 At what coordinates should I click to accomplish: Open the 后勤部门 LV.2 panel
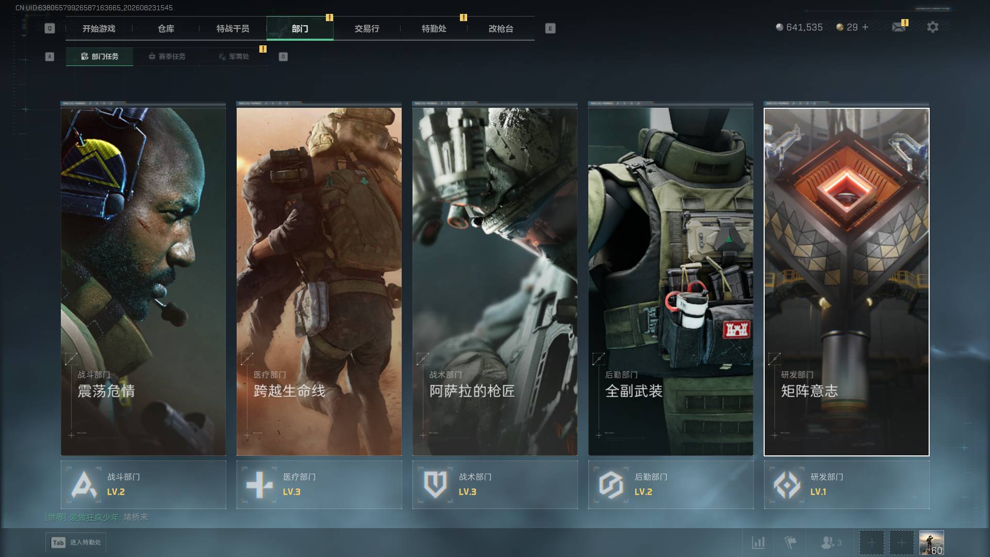[671, 484]
